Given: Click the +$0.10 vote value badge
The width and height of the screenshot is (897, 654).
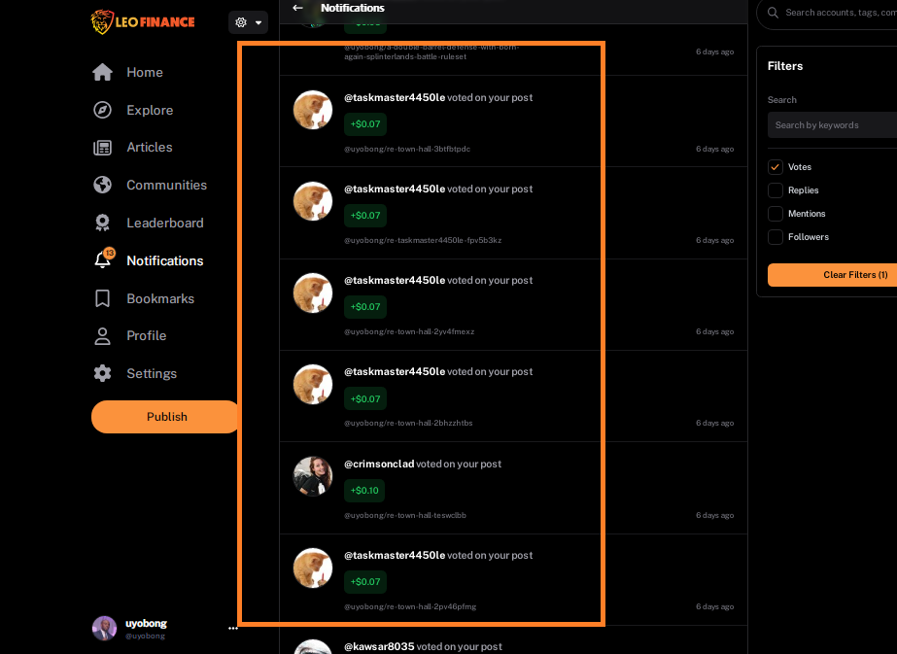Looking at the screenshot, I should click(x=364, y=491).
